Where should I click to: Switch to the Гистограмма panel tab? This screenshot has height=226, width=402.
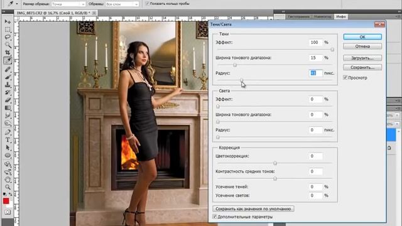coord(298,17)
